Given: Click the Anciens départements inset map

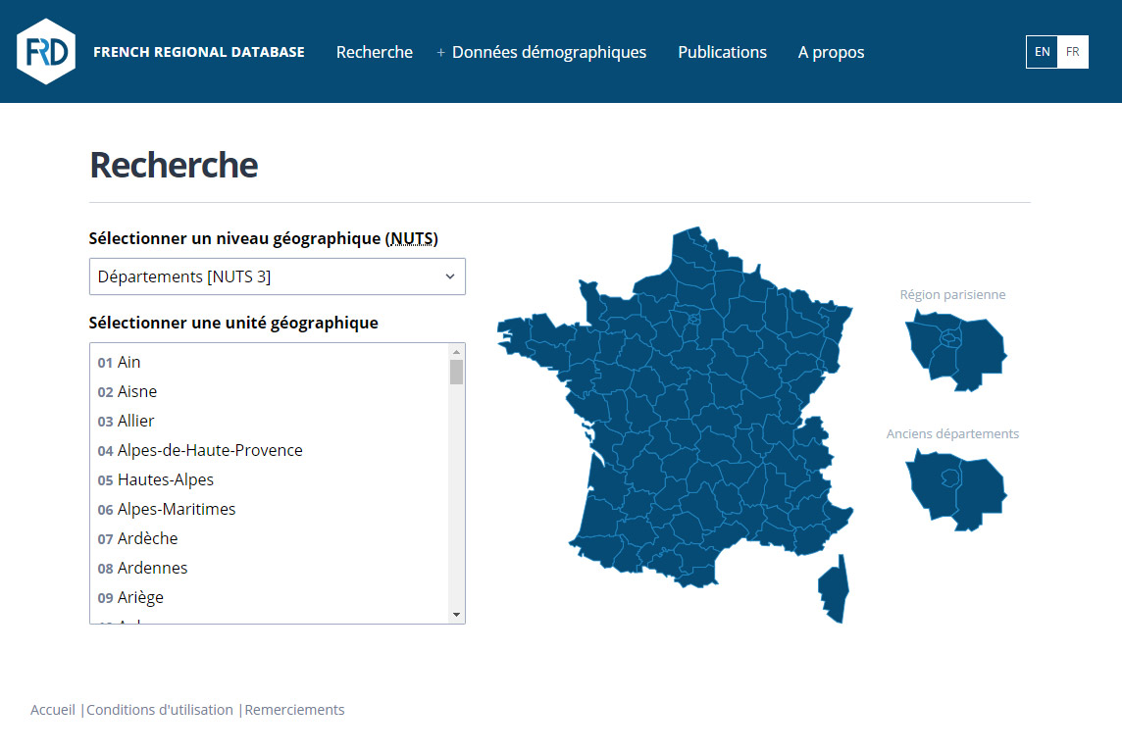Looking at the screenshot, I should (x=954, y=488).
